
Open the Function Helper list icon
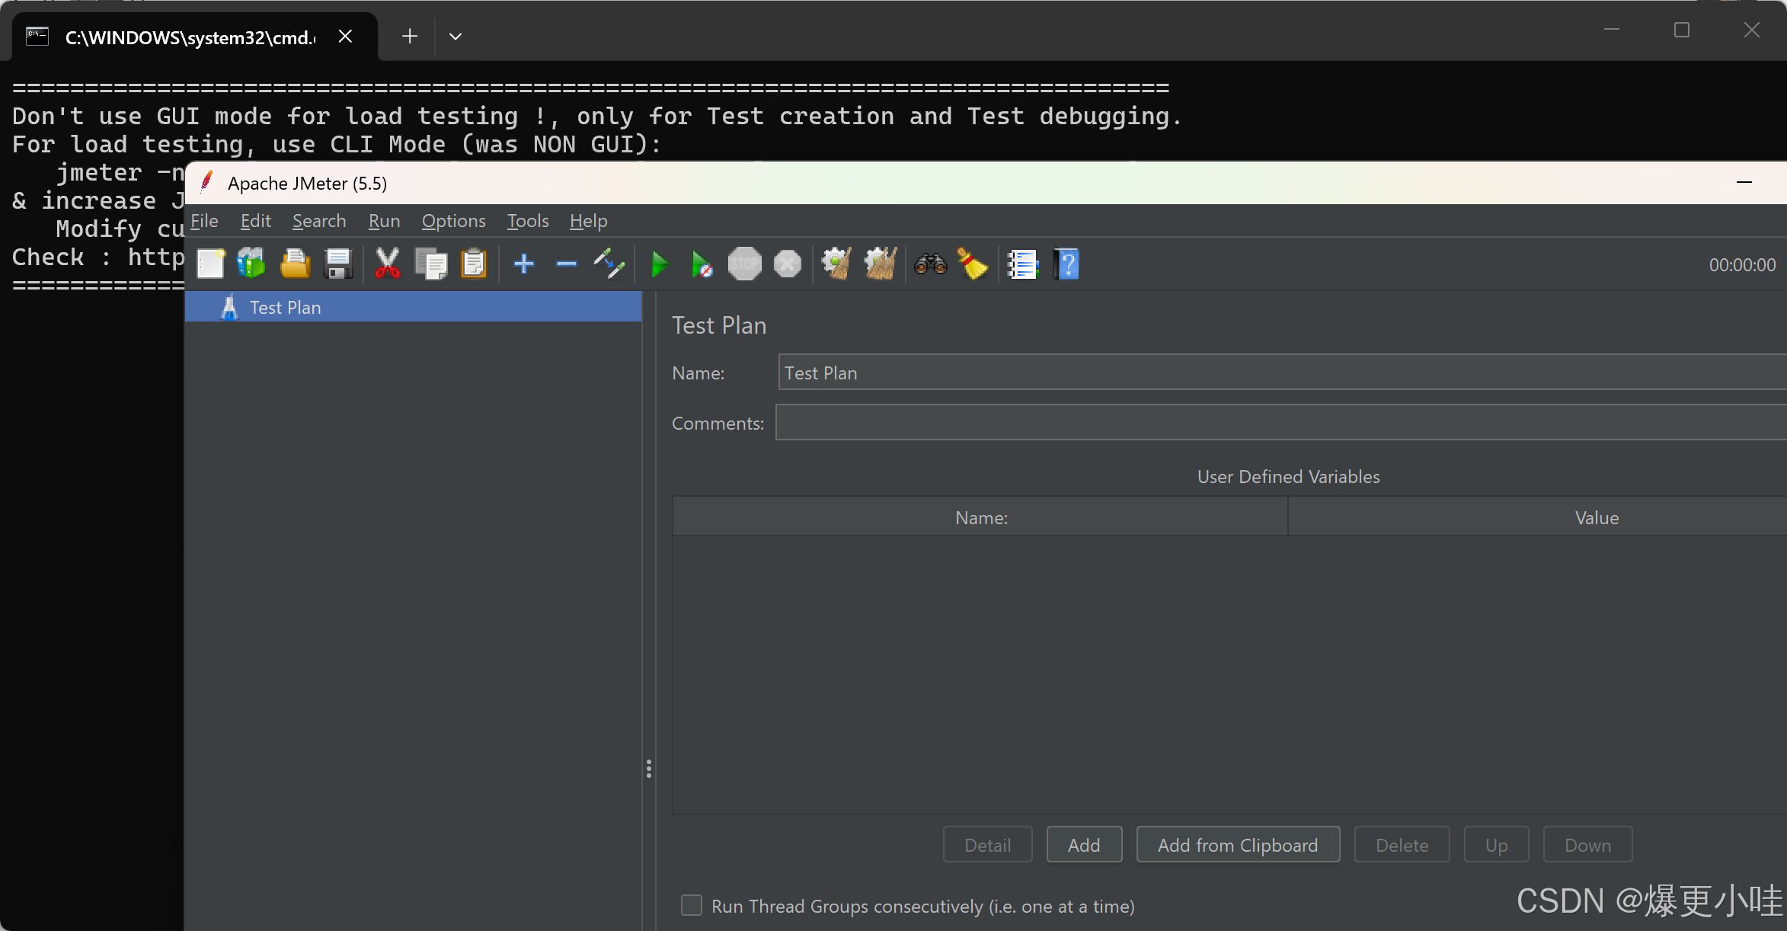point(1022,264)
